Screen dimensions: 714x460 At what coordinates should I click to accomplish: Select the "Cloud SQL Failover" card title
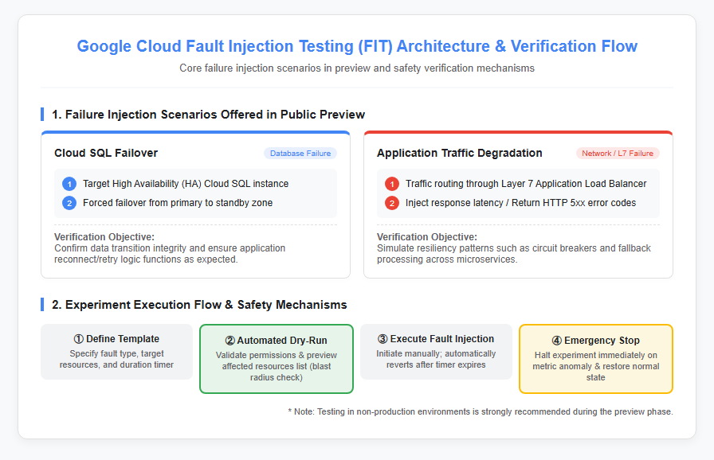point(106,153)
